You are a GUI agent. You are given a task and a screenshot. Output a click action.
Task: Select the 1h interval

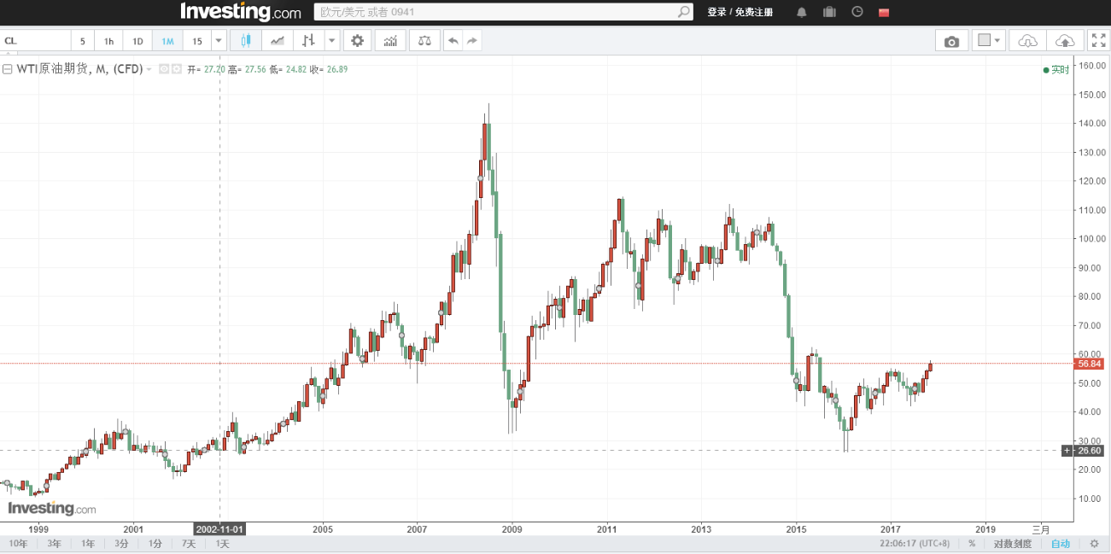tap(108, 41)
